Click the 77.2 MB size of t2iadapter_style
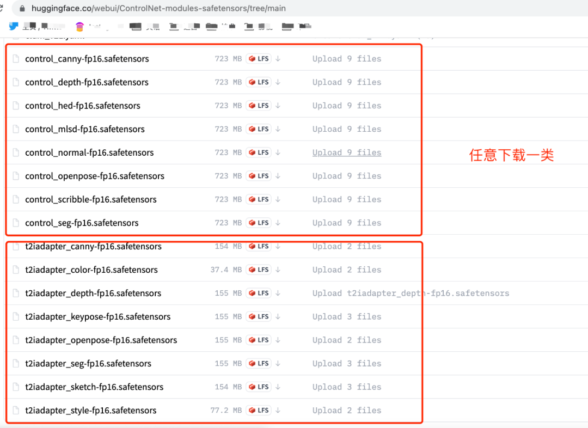 coord(226,411)
